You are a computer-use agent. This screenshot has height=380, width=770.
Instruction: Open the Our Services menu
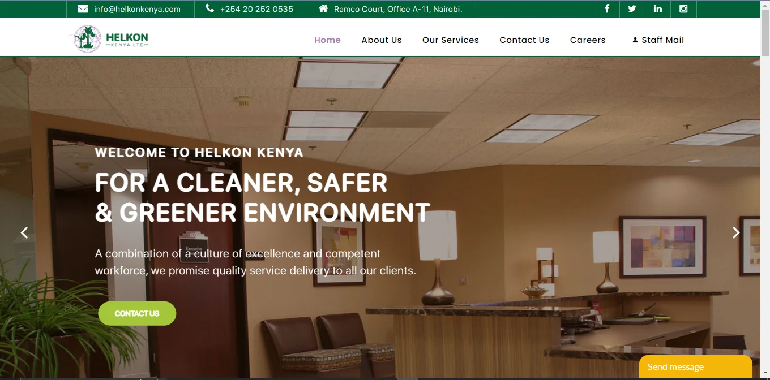[450, 40]
